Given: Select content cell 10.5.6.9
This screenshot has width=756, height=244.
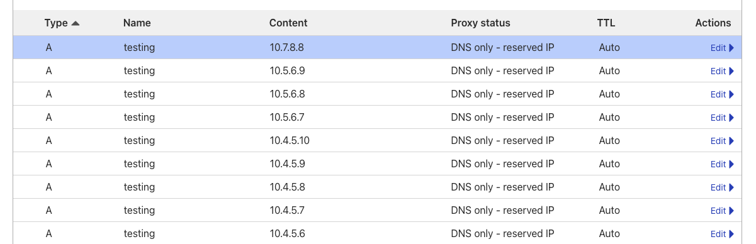Looking at the screenshot, I should (x=288, y=70).
